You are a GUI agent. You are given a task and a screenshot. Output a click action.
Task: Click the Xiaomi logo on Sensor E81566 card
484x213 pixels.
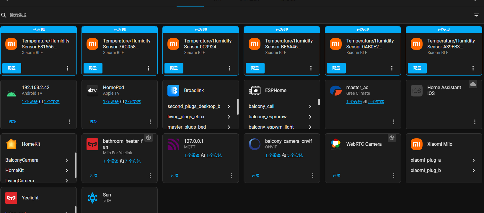tap(11, 44)
